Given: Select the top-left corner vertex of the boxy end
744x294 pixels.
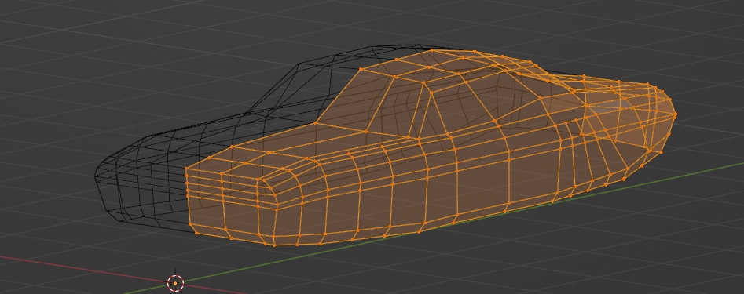Looking at the screenshot, I should pos(186,169).
